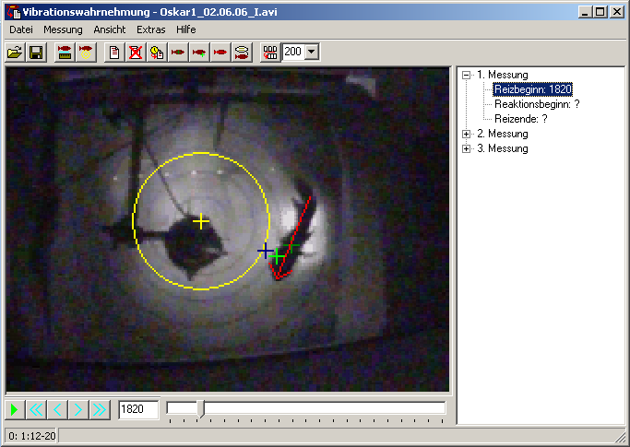Open the Datei menu
Viewport: 630px width, 447px height.
tap(21, 29)
